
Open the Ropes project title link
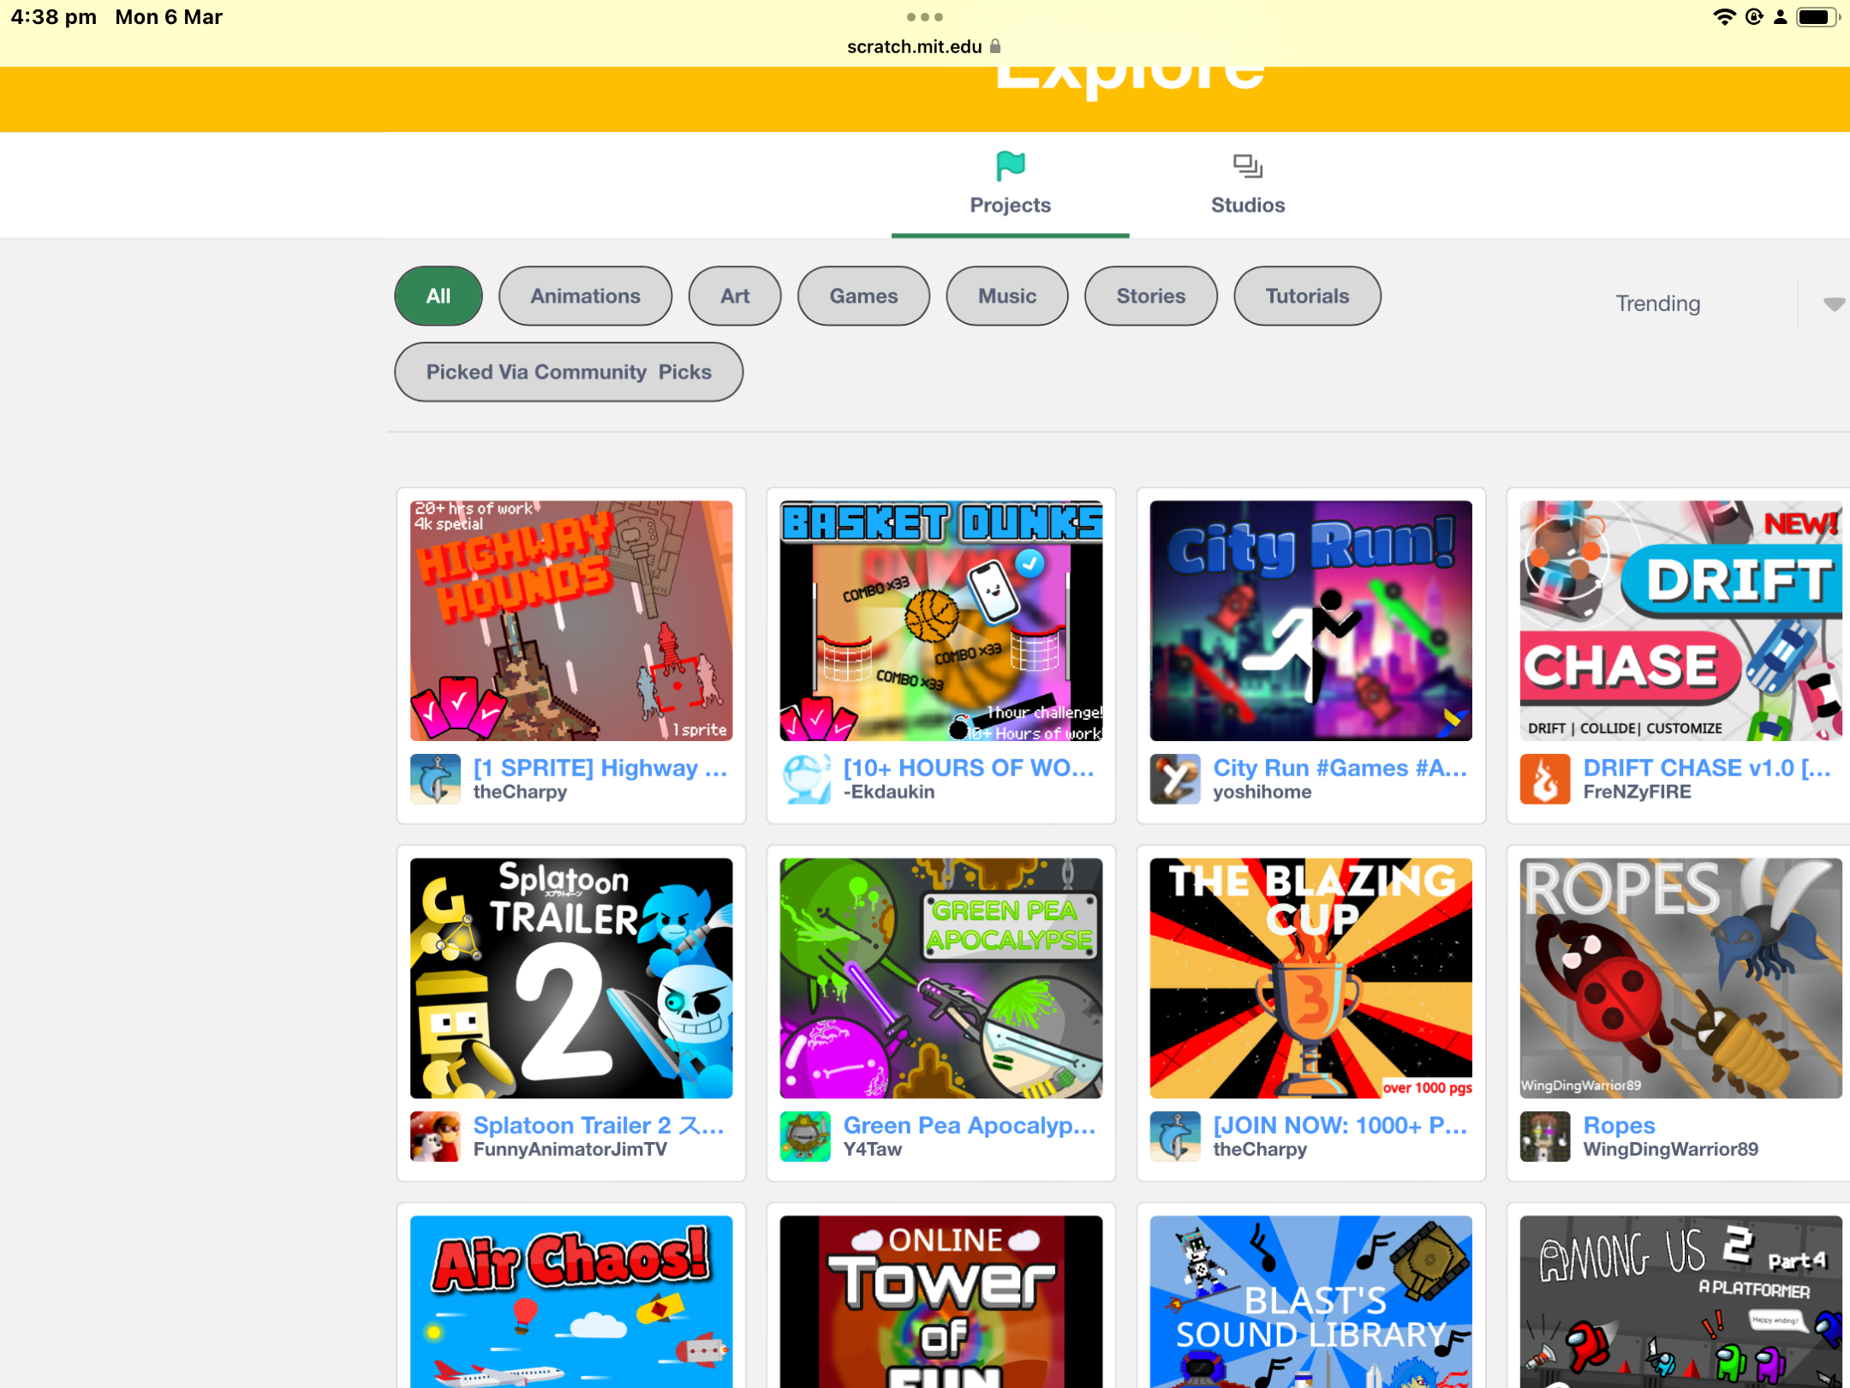(x=1619, y=1124)
